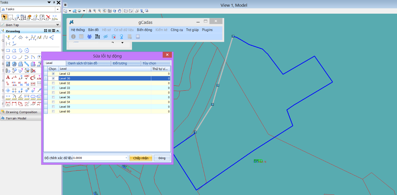Expand the Bien Tap task group
Screen dimensions: 397x195
click(x=58, y=25)
